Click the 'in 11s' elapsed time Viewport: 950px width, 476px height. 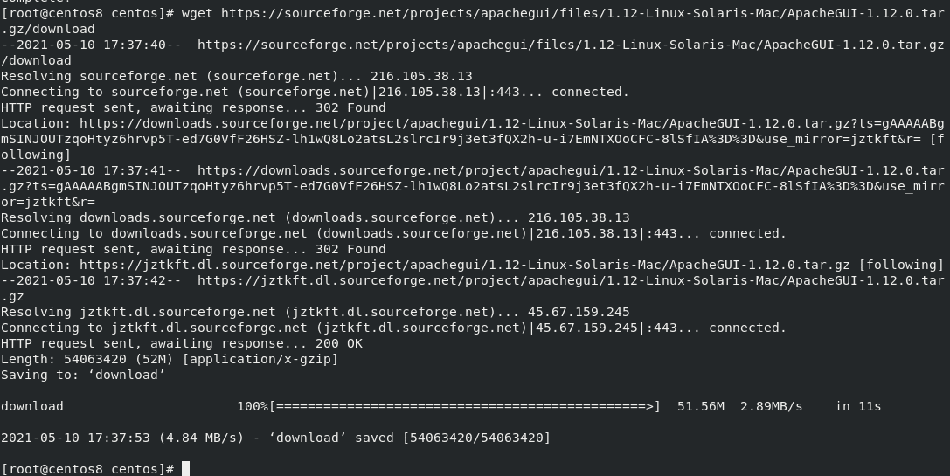[x=857, y=406]
